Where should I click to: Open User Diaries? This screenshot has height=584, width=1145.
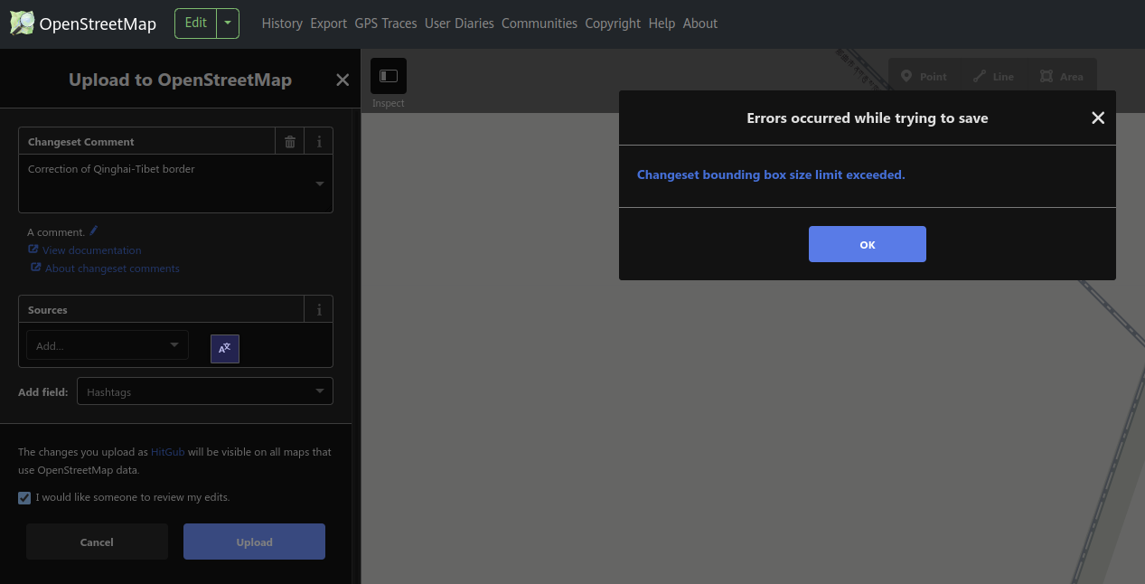point(459,24)
